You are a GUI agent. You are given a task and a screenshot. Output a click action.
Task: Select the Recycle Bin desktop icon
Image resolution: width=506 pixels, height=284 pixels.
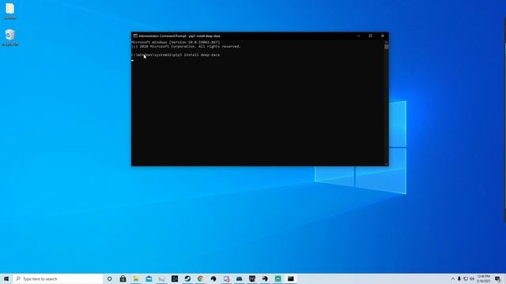tap(10, 38)
